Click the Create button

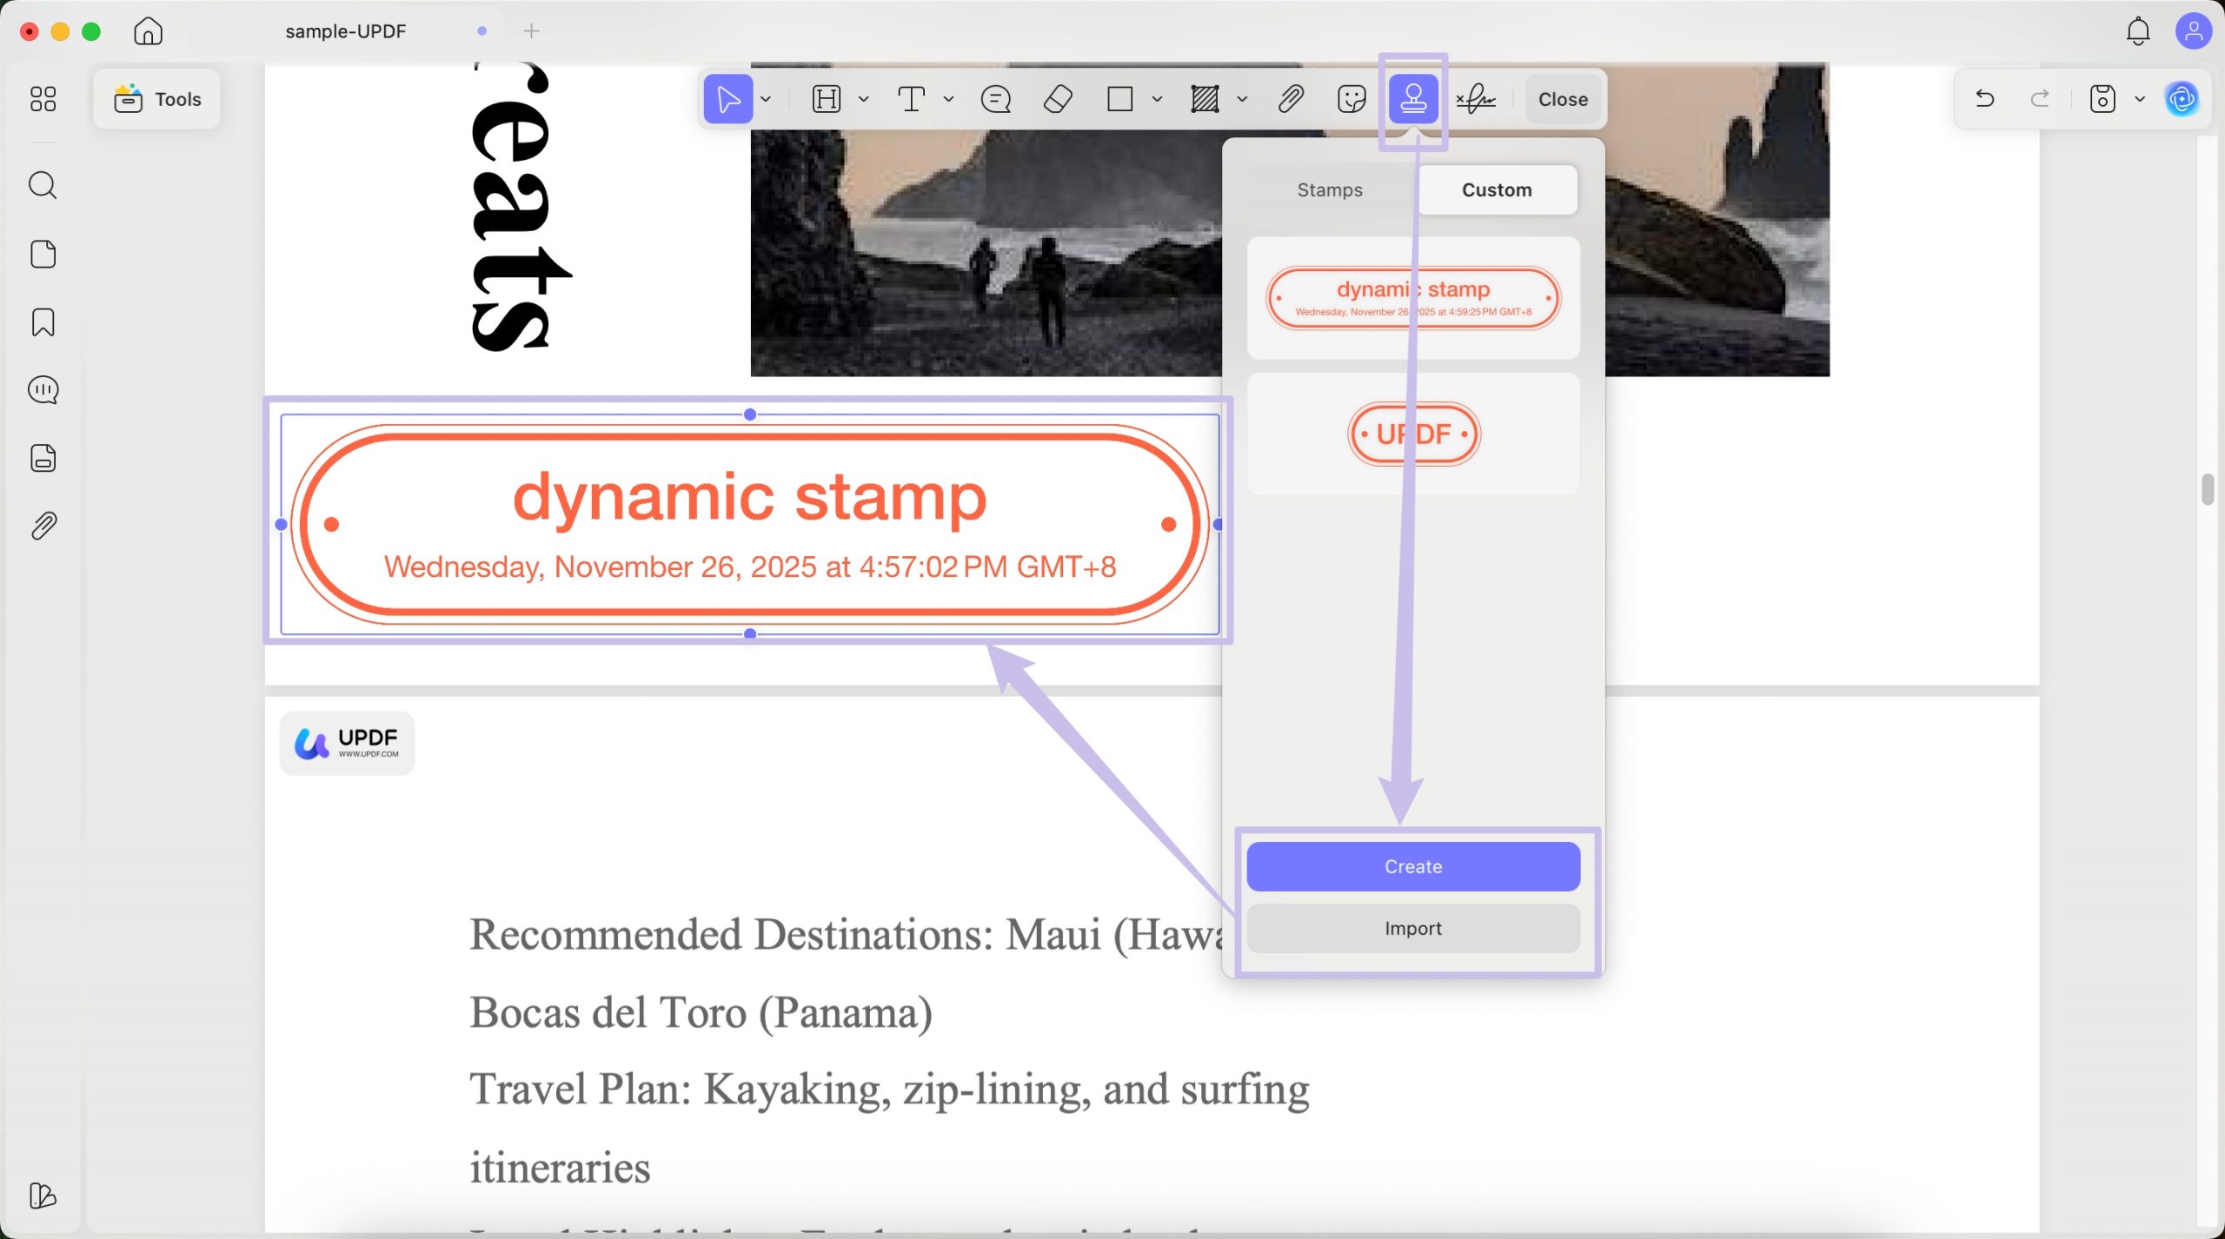1412,865
